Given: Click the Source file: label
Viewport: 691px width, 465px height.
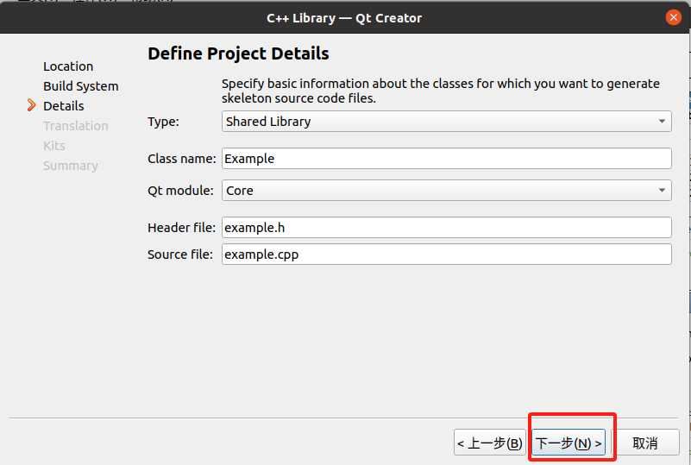Looking at the screenshot, I should tap(179, 254).
